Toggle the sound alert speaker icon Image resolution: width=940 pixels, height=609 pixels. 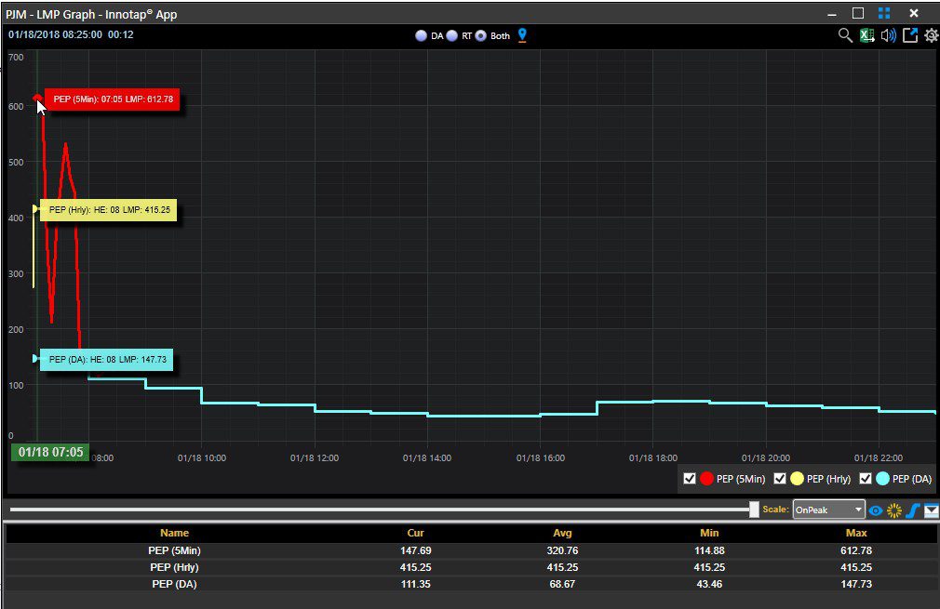(889, 35)
